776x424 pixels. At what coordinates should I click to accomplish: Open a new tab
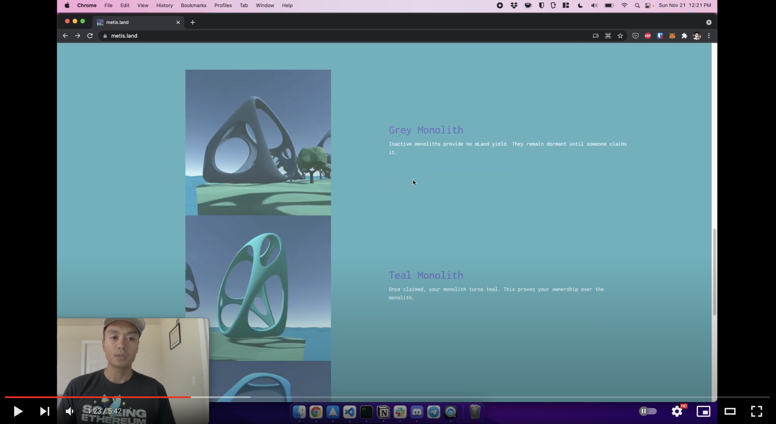[192, 22]
